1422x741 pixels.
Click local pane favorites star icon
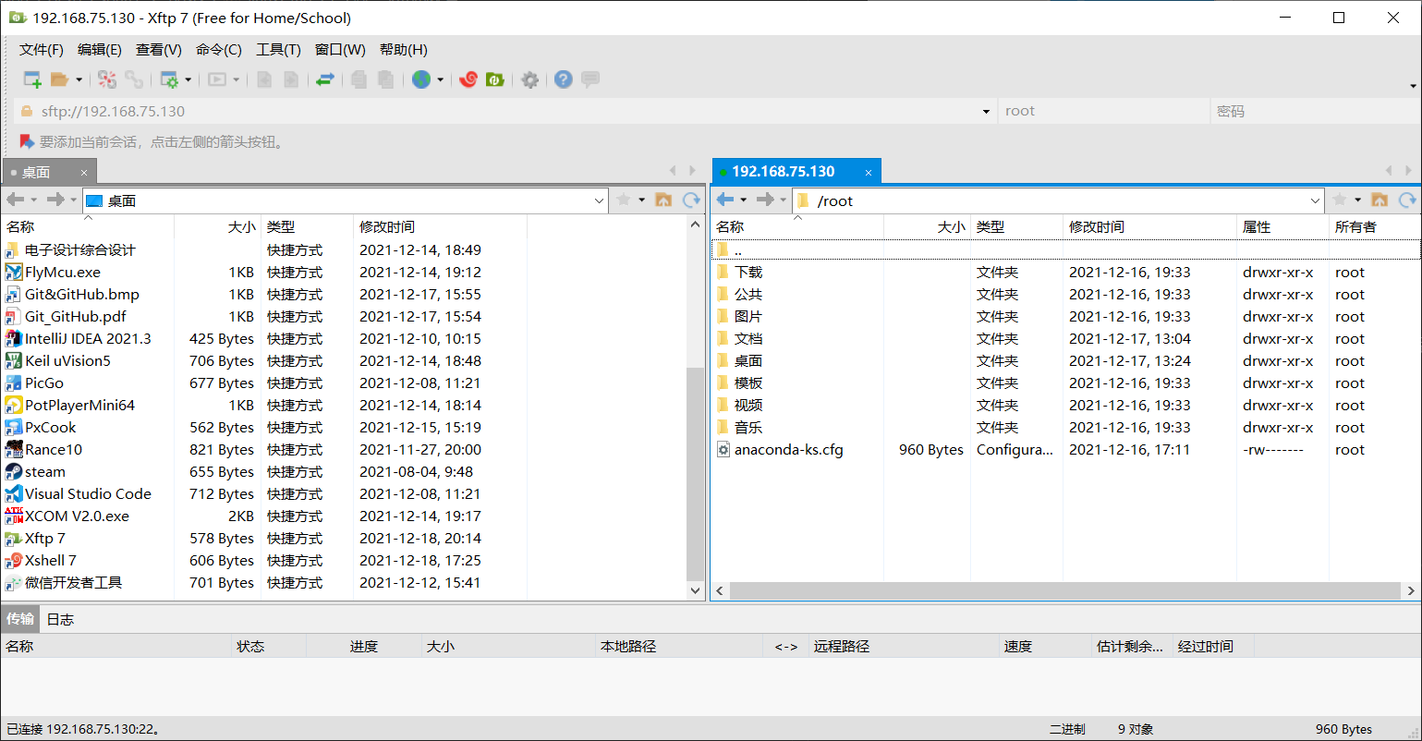(x=624, y=200)
